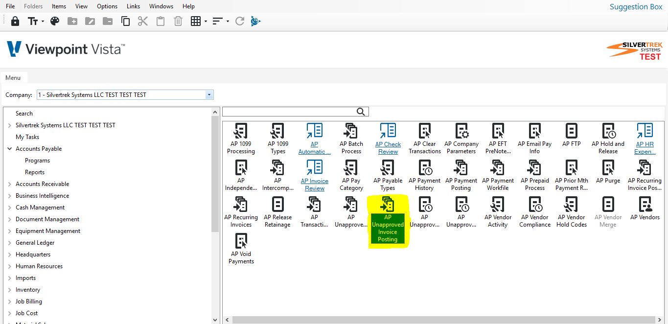Open AP Purge form

[x=608, y=172]
